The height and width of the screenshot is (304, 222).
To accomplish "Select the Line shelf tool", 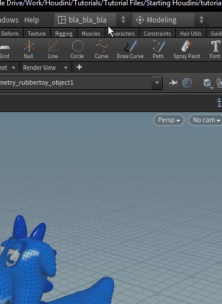I will coord(53,49).
